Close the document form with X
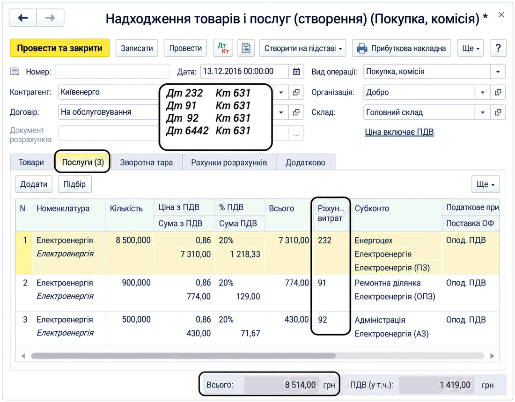The height and width of the screenshot is (402, 515). [501, 15]
